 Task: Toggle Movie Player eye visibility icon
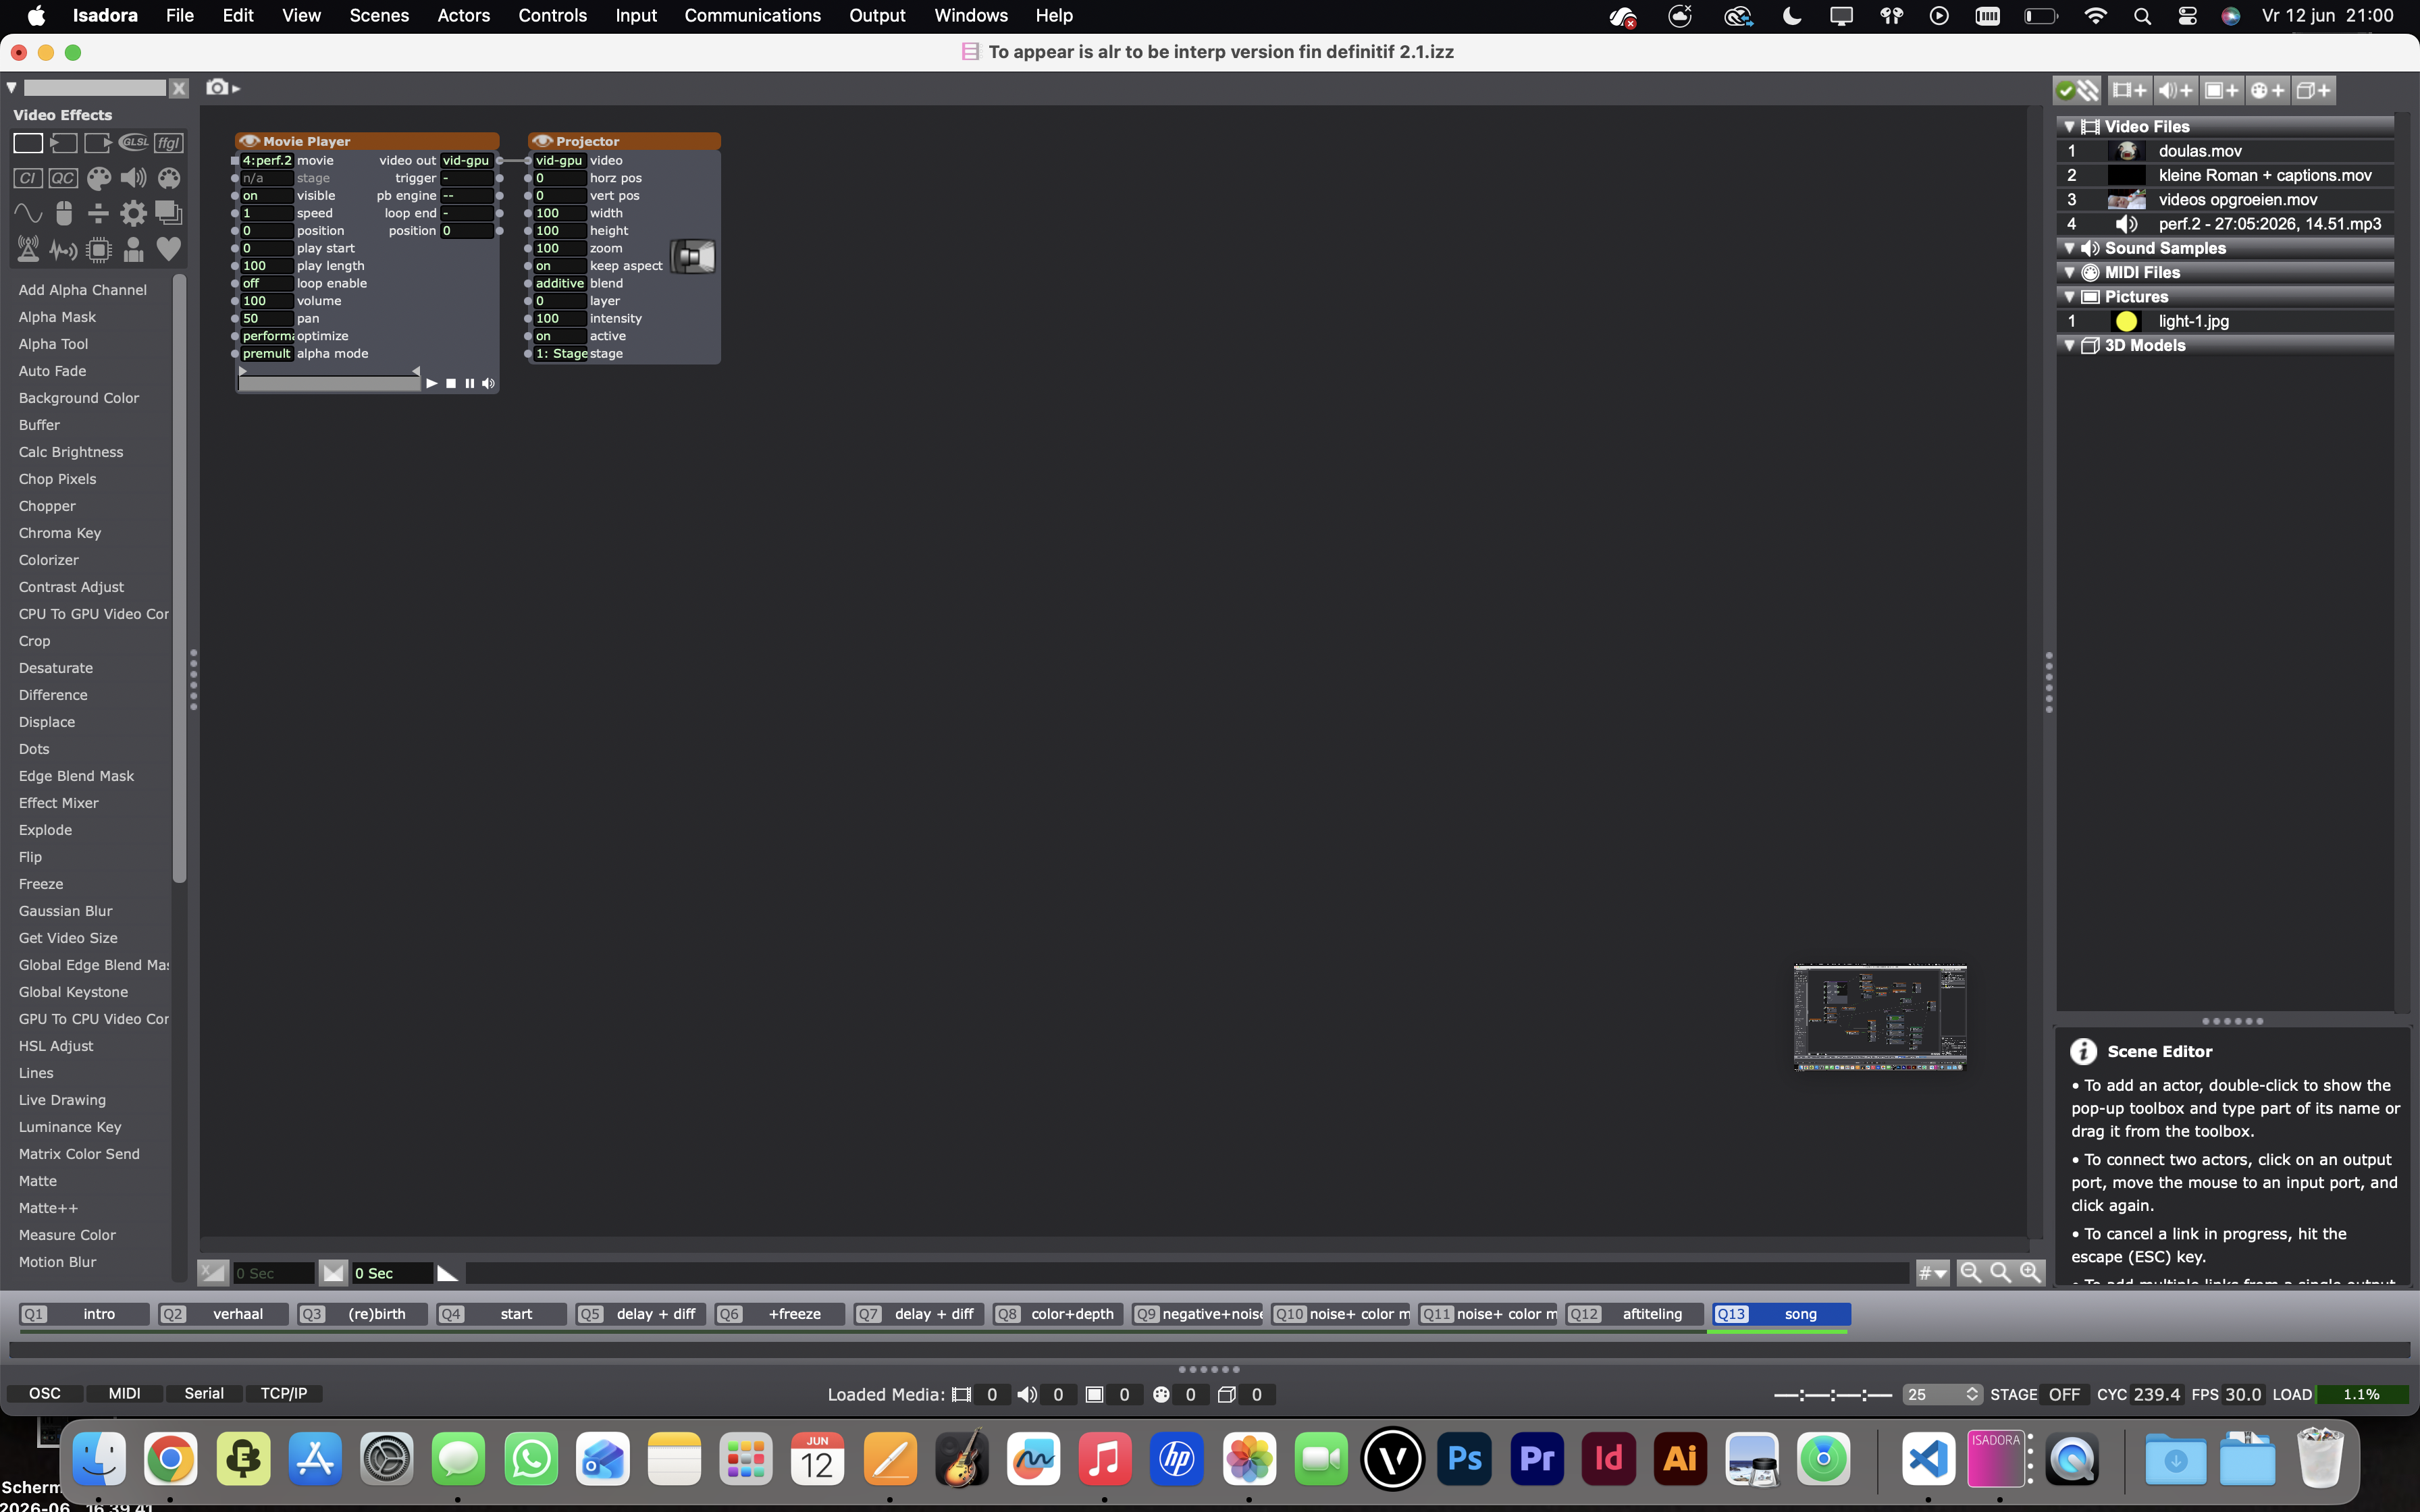tap(249, 141)
